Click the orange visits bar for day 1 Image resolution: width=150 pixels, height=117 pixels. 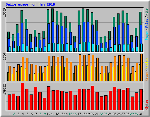pyautogui.click(x=10, y=73)
